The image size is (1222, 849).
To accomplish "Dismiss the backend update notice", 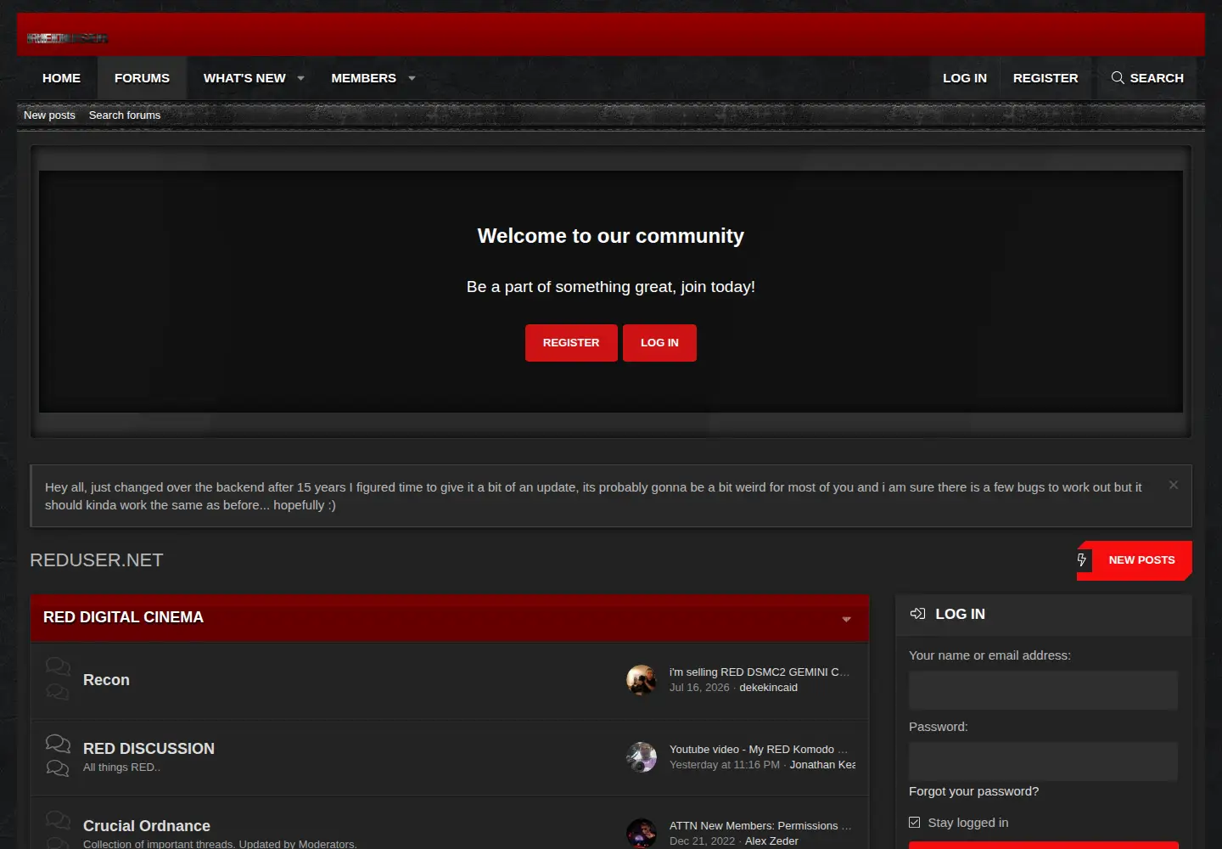I will click(1174, 485).
